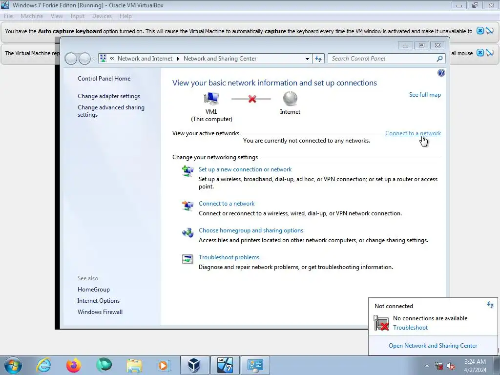
Task: Click the Forward navigation button
Action: (x=84, y=59)
